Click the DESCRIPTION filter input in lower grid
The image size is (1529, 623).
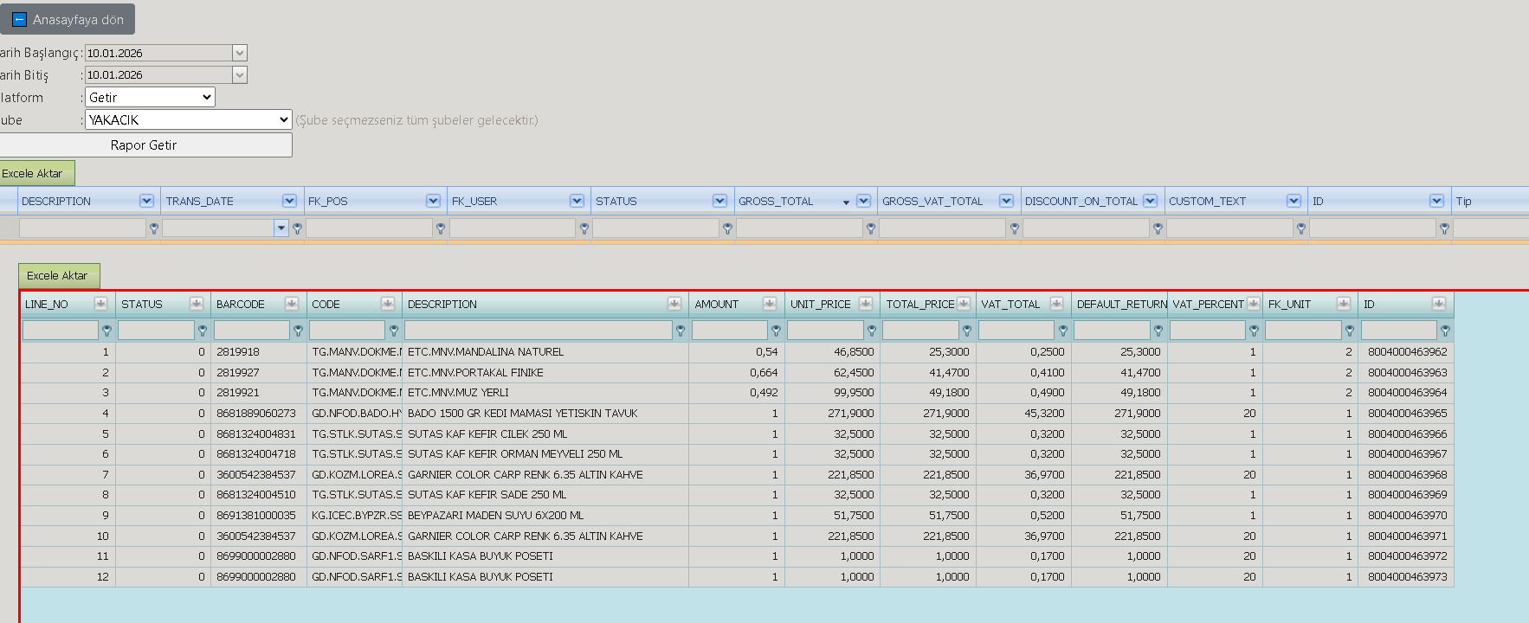539,331
